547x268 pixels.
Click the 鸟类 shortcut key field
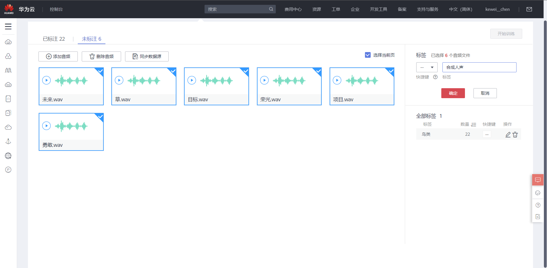(487, 134)
